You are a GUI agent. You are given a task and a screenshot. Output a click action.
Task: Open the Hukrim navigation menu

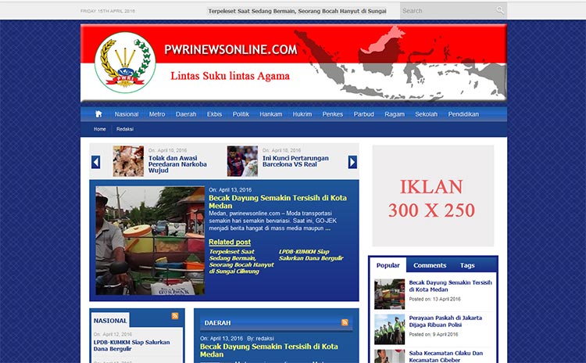[302, 114]
